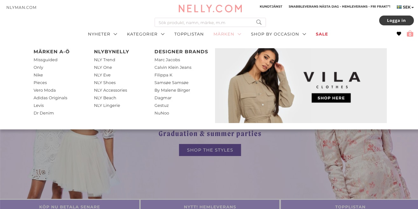This screenshot has height=209, width=418.
Task: Open the Calvin Klein Jeans brand link
Action: pos(173,67)
